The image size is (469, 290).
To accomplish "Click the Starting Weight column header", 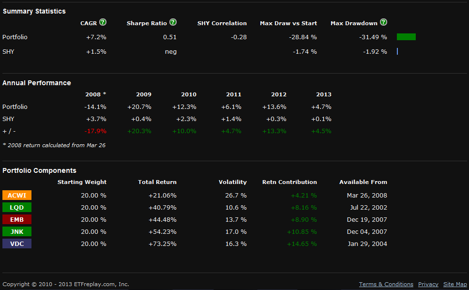I will coord(82,182).
